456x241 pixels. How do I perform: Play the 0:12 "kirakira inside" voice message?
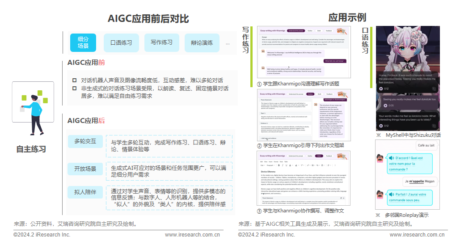tap(381, 126)
